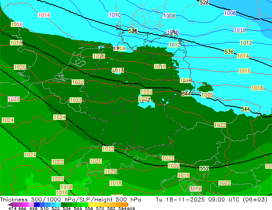
Task: Click the 594 legend value
Action: (x=122, y=208)
